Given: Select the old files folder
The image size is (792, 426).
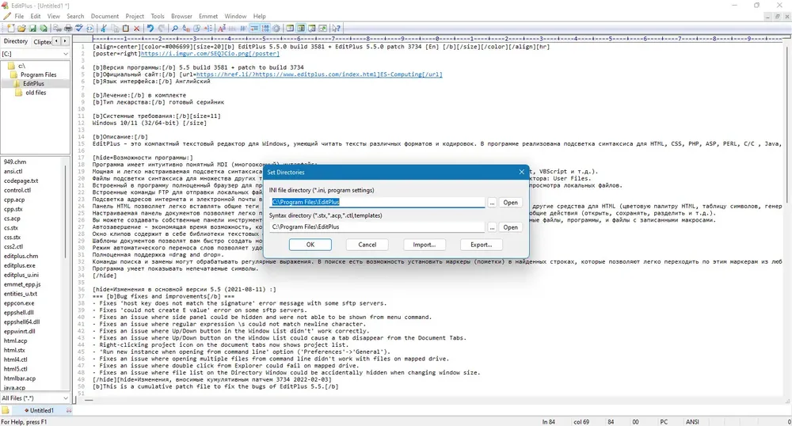Looking at the screenshot, I should point(36,93).
